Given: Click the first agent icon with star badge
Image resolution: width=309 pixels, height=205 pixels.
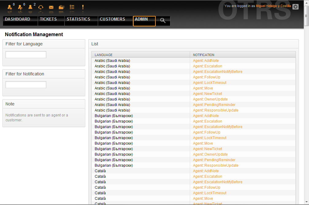Looking at the screenshot, I should [10, 7].
